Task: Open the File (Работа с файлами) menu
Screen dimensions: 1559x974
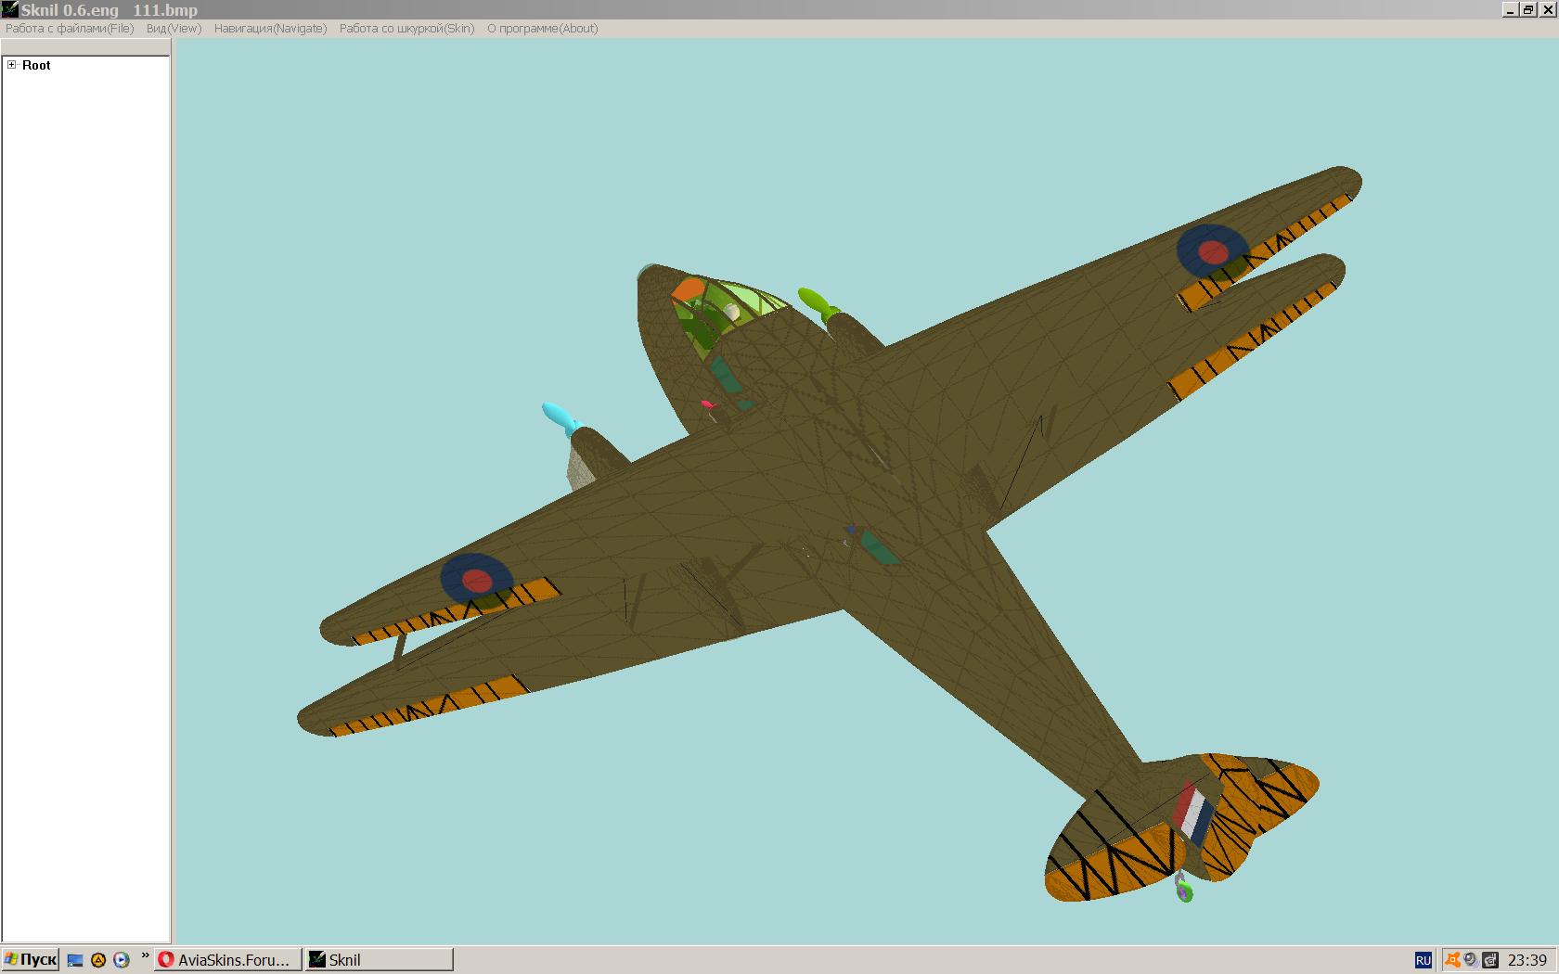Action: [70, 29]
